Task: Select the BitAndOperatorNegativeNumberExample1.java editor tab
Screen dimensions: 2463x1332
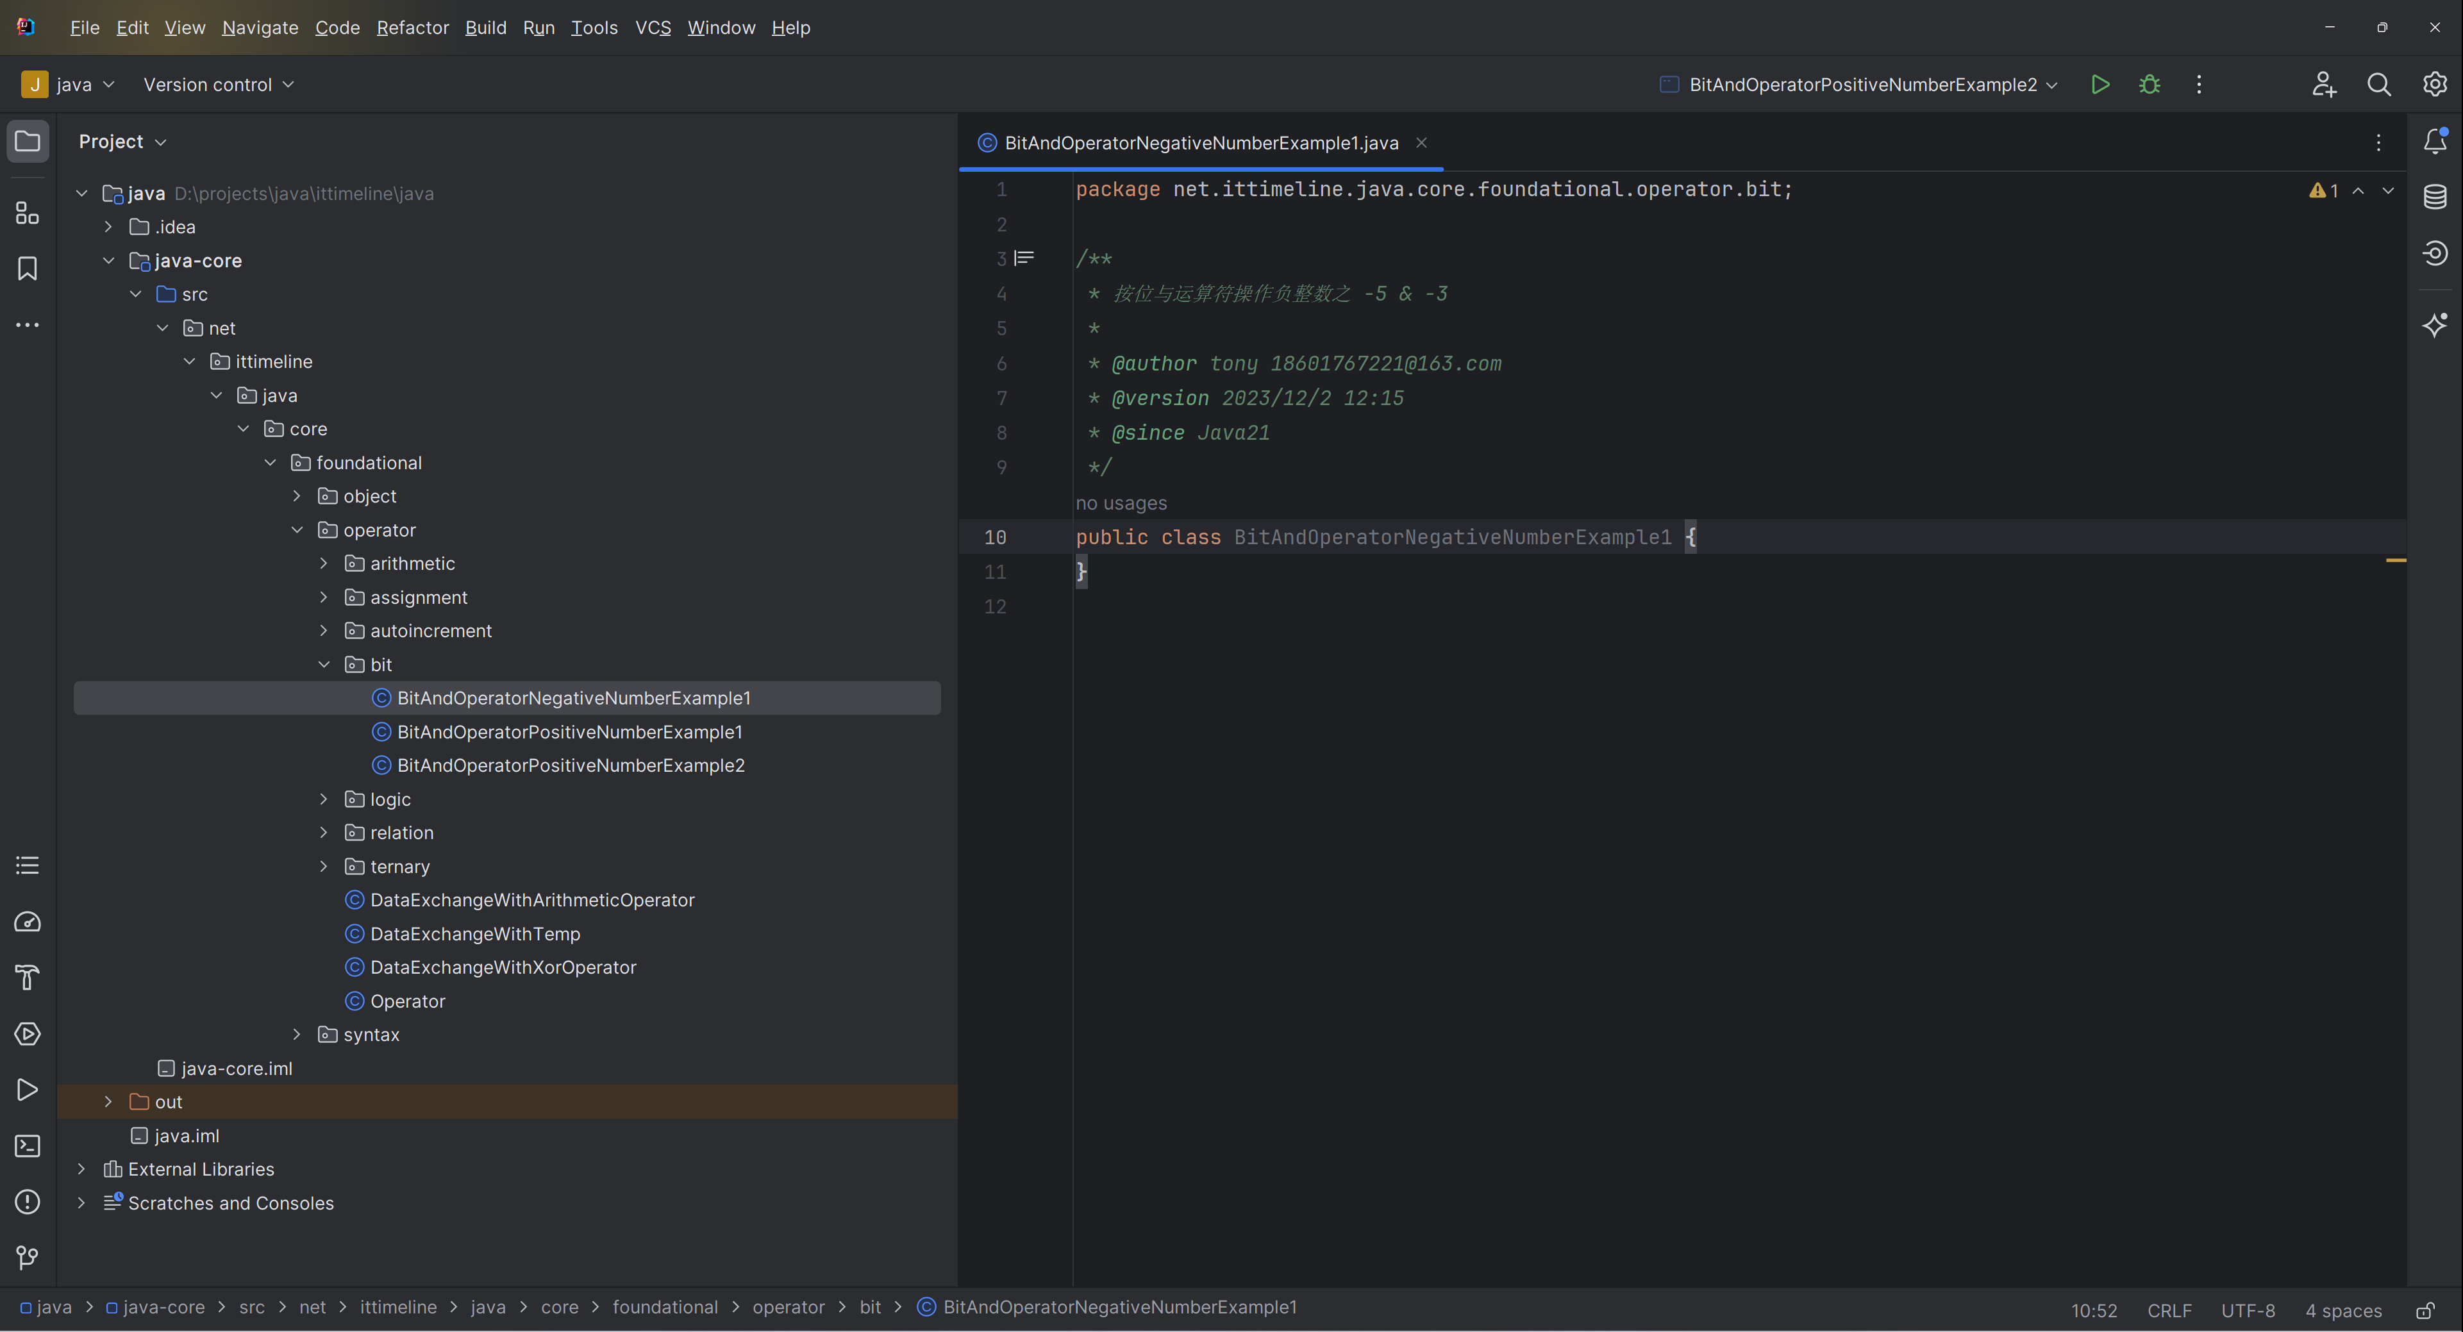Action: [x=1201, y=142]
